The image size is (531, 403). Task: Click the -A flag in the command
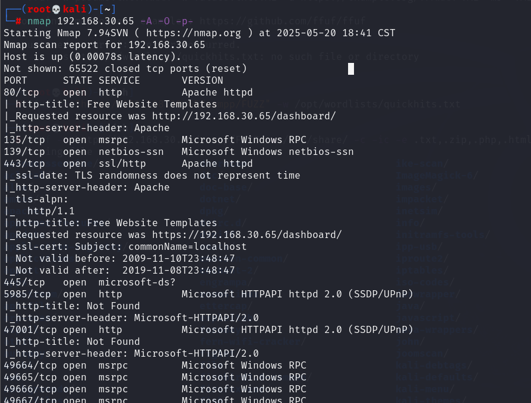coord(146,21)
